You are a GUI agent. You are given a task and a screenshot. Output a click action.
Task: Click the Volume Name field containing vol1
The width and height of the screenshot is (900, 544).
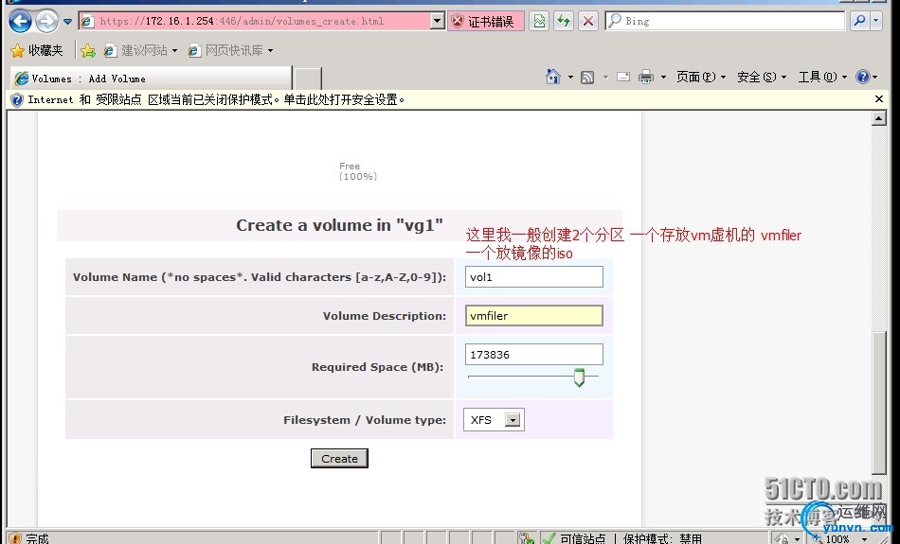(533, 277)
